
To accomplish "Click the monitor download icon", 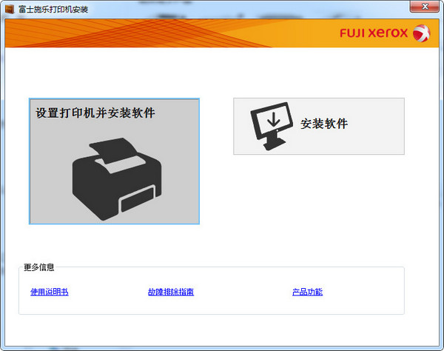I will [x=272, y=126].
